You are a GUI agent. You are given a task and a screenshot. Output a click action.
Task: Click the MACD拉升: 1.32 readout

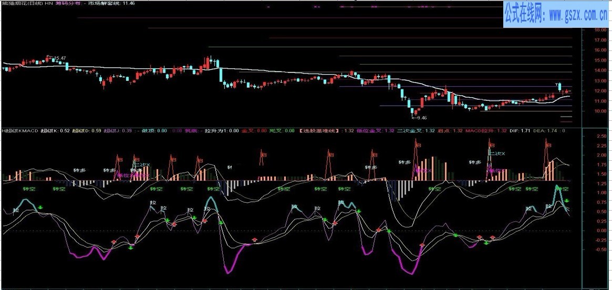[x=486, y=131]
